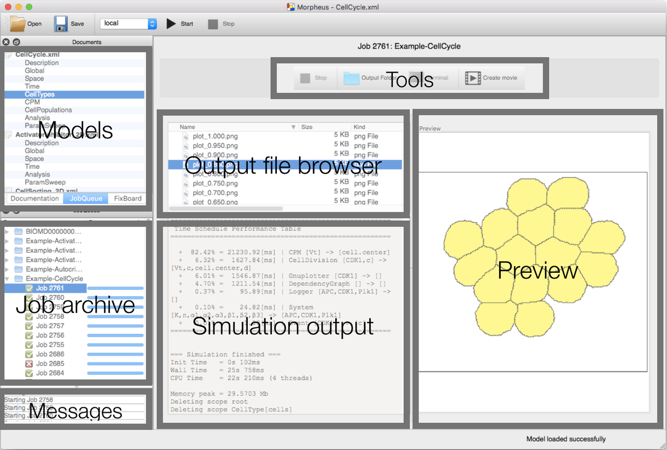Open the Output Folder icon in tools
Screen dimensions: 667x450
[x=351, y=78]
